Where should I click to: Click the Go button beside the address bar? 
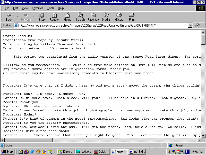[199, 25]
